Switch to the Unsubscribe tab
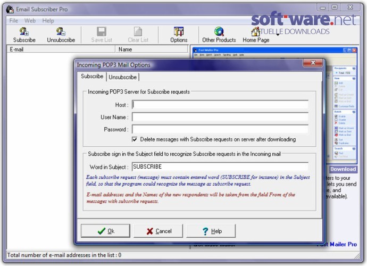This screenshot has height=266, width=367. pos(123,77)
